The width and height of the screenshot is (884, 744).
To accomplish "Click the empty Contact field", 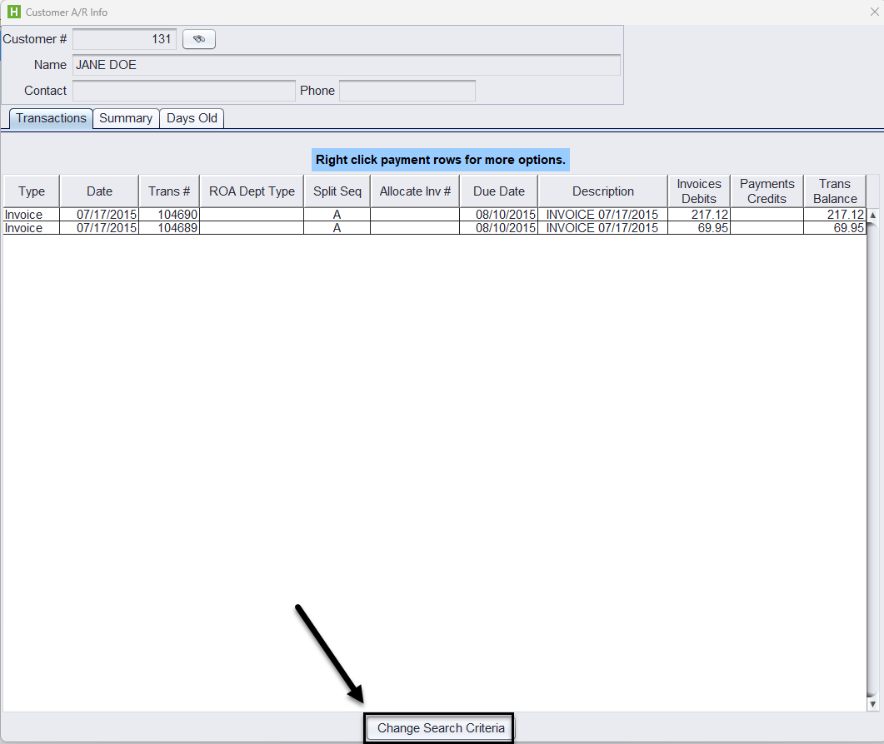I will (x=183, y=91).
